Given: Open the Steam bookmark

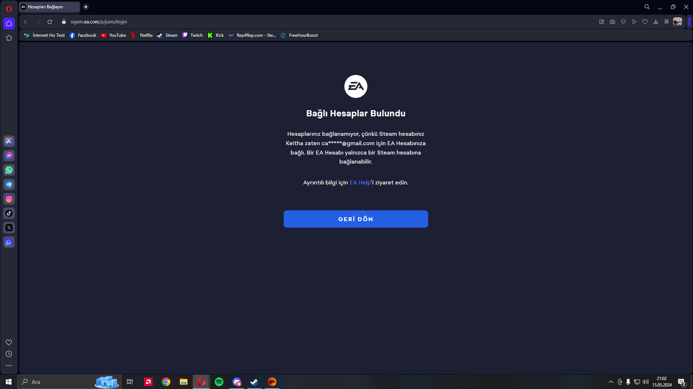Looking at the screenshot, I should click(167, 35).
